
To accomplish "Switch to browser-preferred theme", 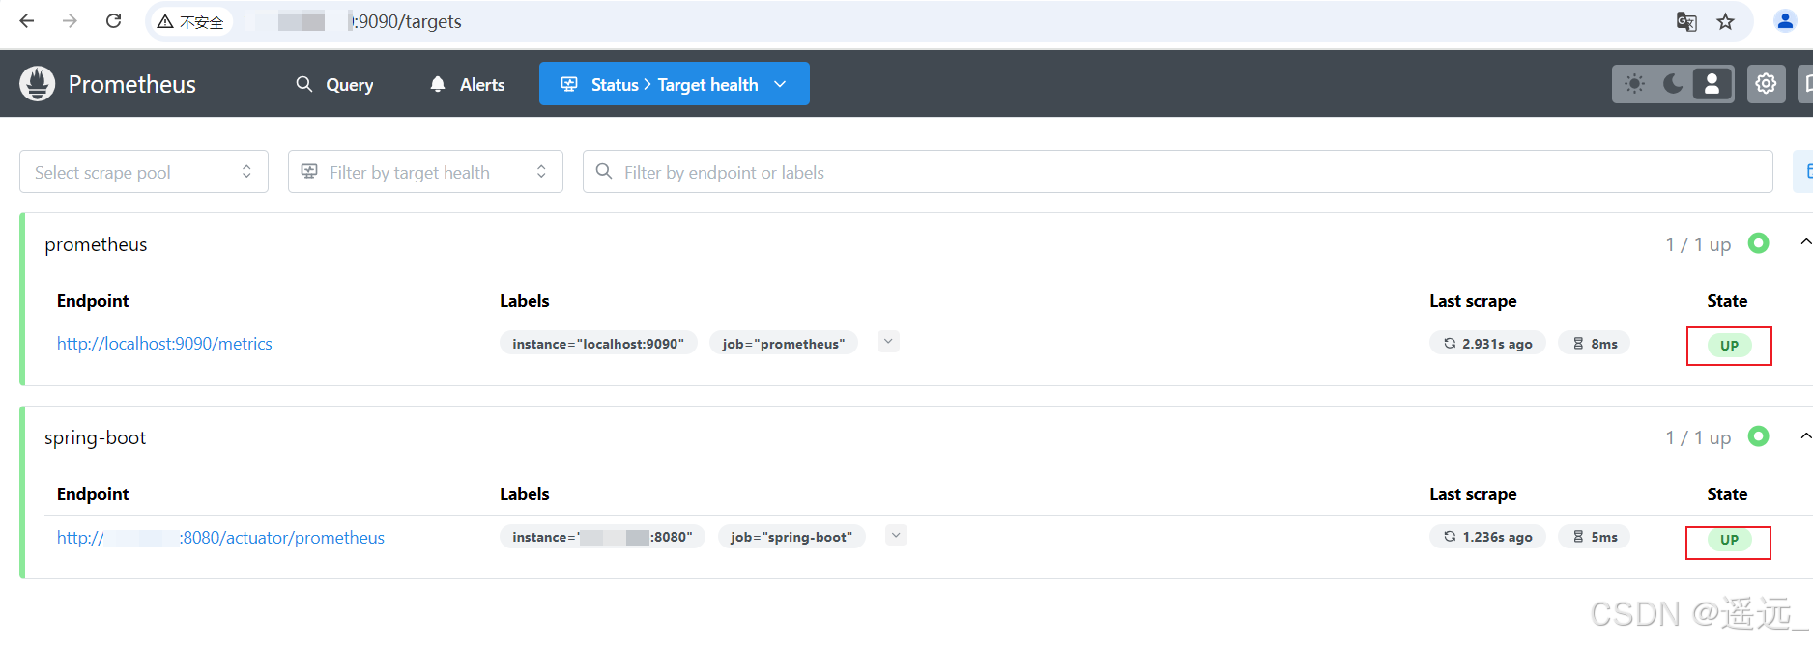I will pyautogui.click(x=1712, y=84).
